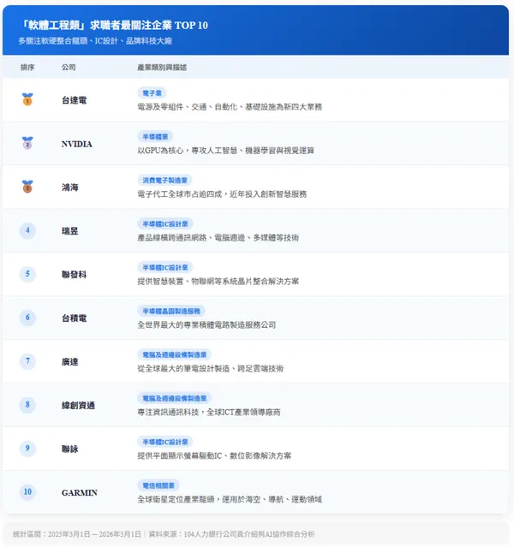
Task: Click the silver medal icon beside NVIDIA
Action: (x=27, y=143)
